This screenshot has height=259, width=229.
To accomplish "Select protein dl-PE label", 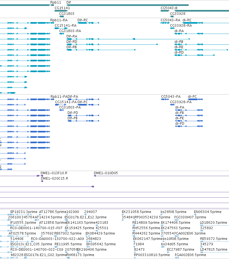I will [x=180, y=118].
